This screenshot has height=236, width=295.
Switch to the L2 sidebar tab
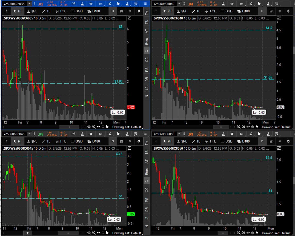pos(147,88)
